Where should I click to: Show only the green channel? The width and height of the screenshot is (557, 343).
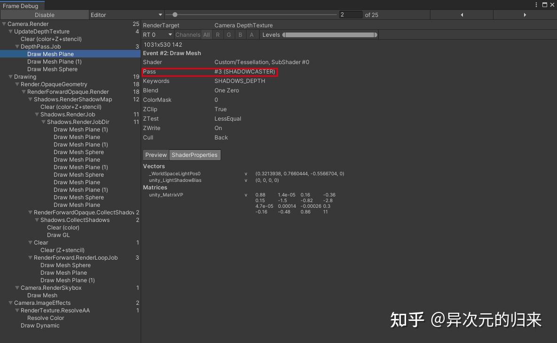(229, 34)
